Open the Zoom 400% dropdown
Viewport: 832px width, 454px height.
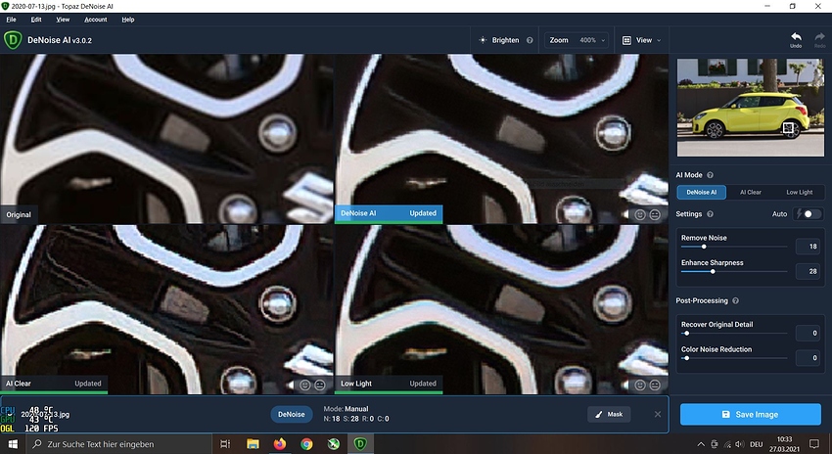coord(577,40)
